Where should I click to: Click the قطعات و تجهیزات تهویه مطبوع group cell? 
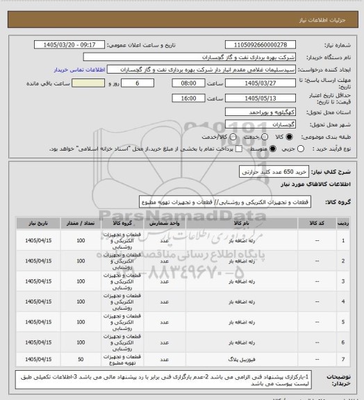[122, 360]
